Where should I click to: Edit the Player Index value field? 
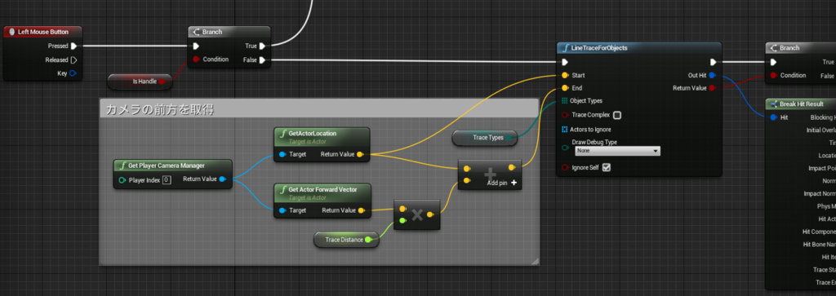[167, 180]
